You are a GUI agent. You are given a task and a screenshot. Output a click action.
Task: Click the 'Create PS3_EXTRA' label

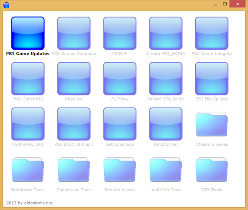coord(166,54)
